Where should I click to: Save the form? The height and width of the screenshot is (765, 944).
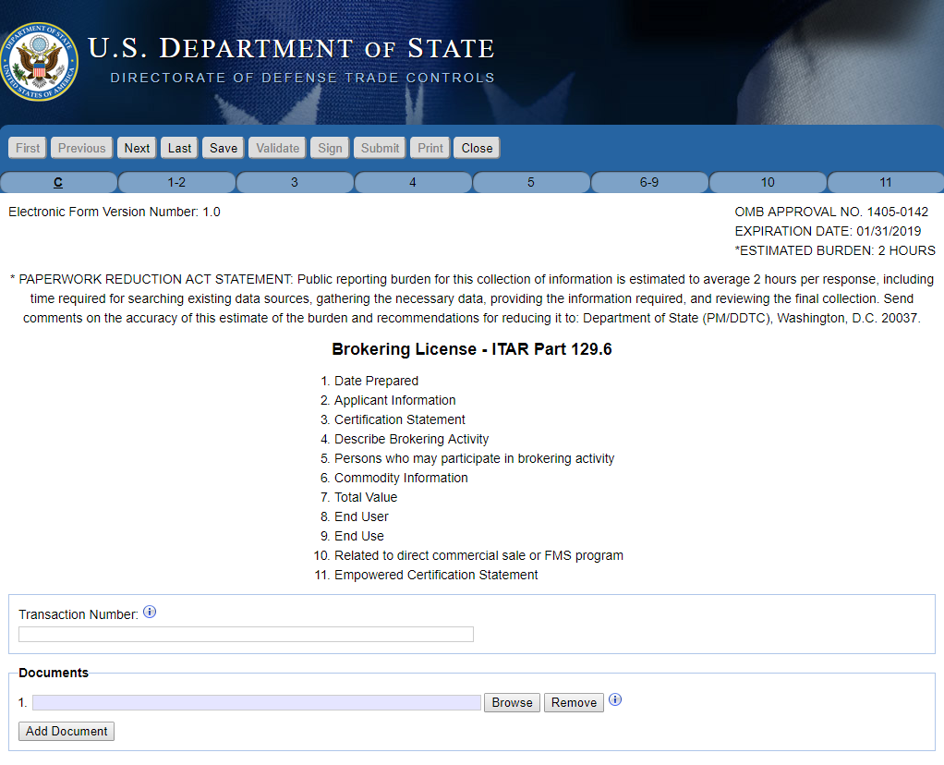click(224, 148)
